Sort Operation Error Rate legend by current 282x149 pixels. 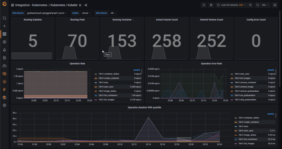[270, 70]
